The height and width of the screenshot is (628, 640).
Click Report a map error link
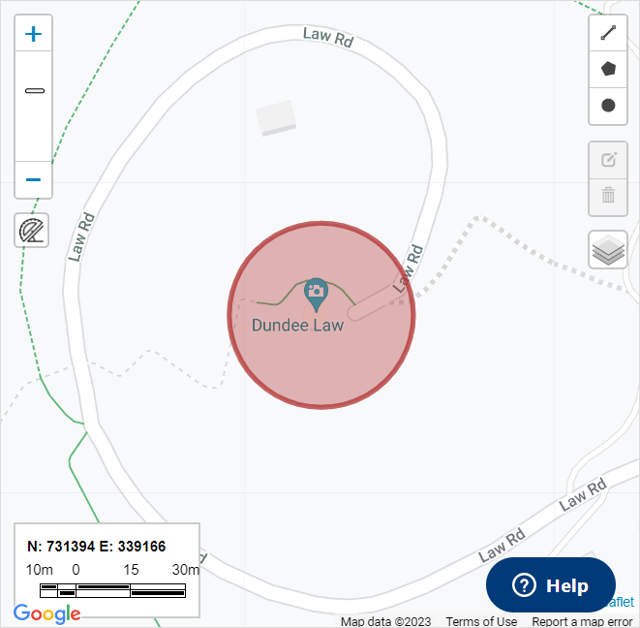click(x=582, y=621)
